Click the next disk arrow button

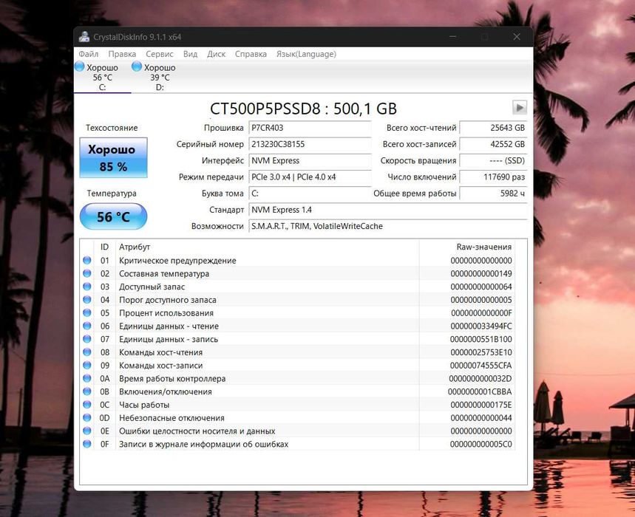pos(520,108)
